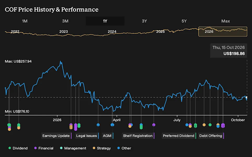Open the 3Y time range tab
The width and height of the screenshot is (252, 157).
144,21
